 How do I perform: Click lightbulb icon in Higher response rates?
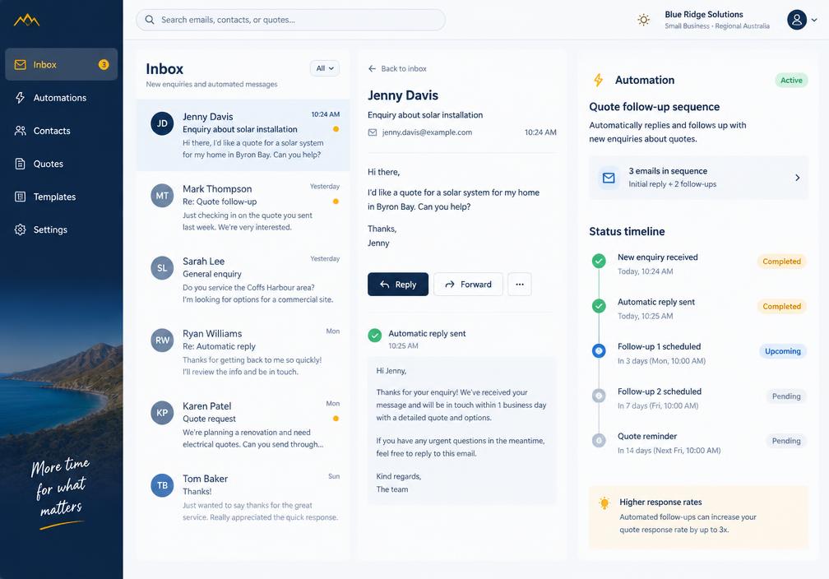pyautogui.click(x=604, y=503)
